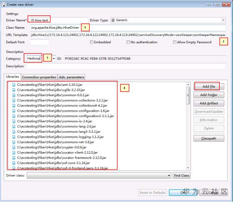The width and height of the screenshot is (233, 202).
Task: Click jar icon beside cxf-core-3.1.16.jar
Action: [14, 163]
